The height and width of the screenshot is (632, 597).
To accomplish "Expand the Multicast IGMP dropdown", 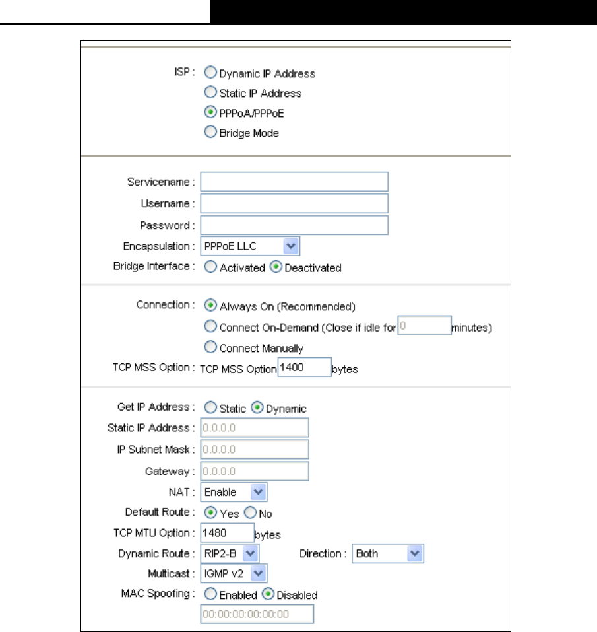I will click(x=234, y=573).
